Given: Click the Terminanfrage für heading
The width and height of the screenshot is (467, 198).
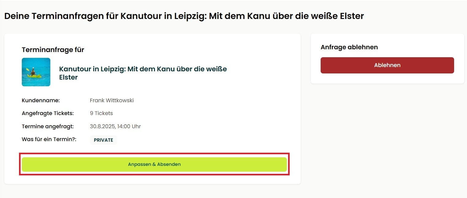Looking at the screenshot, I should (53, 50).
